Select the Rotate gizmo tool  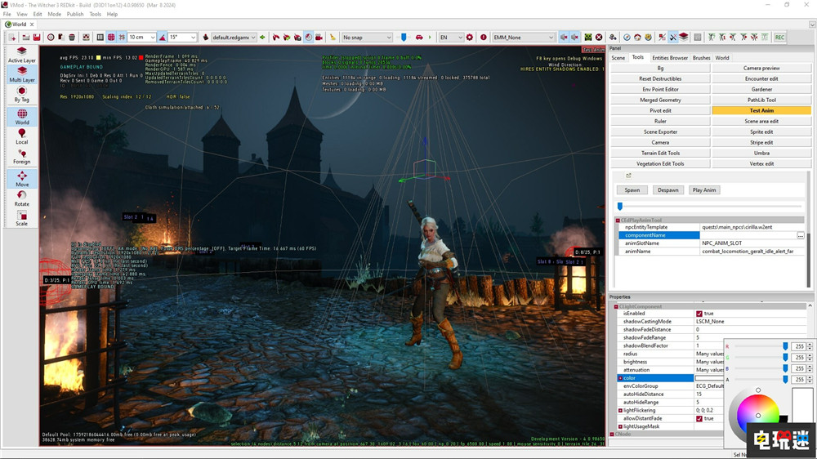point(22,198)
